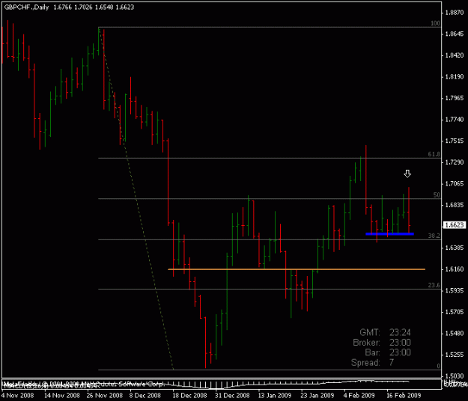Click the 26 Nov 2008 date label
The height and width of the screenshot is (401, 468).
click(x=105, y=396)
